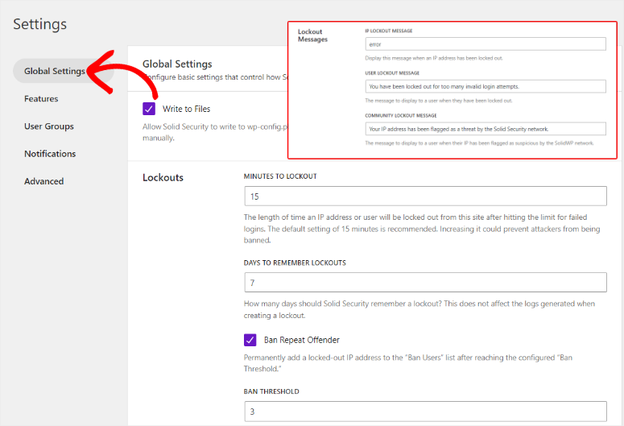Toggle the Ban Repeat Offender checkbox

(x=250, y=340)
